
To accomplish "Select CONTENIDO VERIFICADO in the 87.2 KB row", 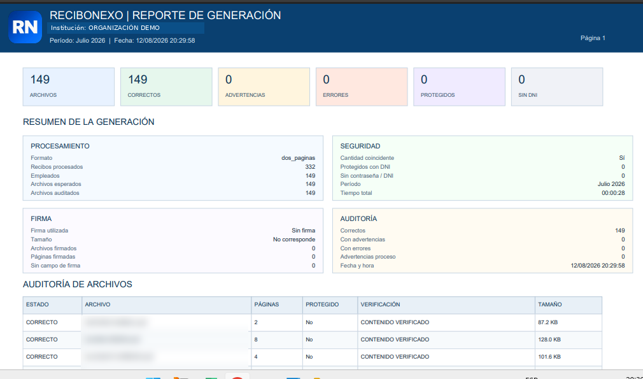I will pos(395,322).
